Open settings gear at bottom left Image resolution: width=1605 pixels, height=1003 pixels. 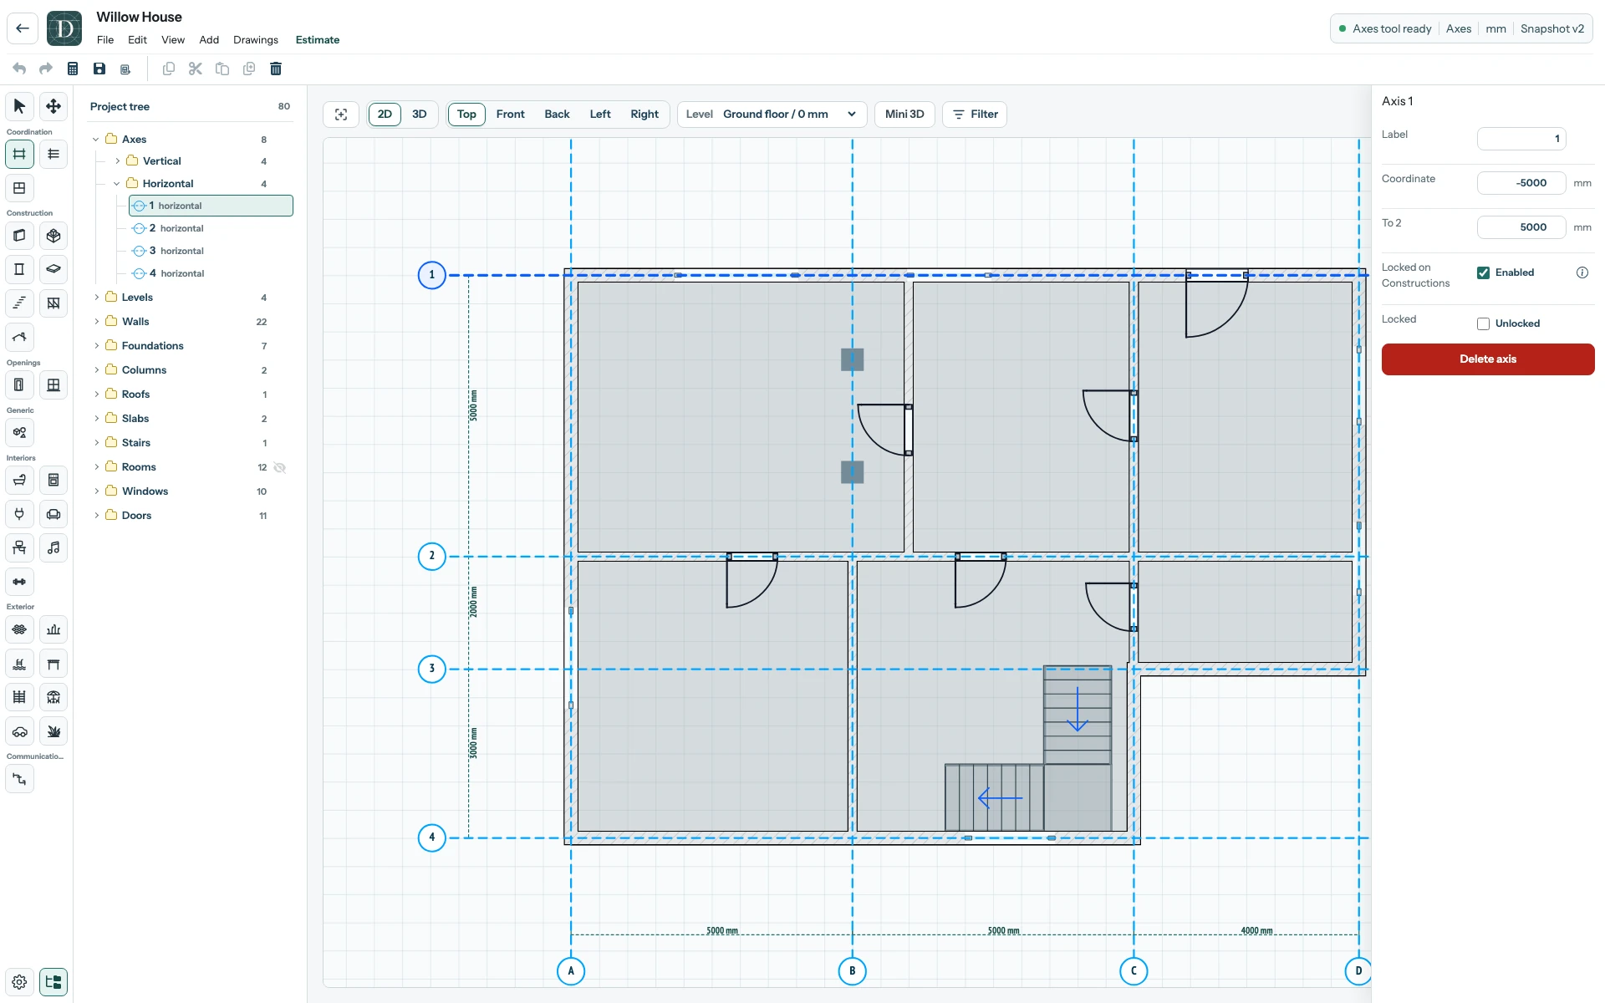click(x=19, y=982)
